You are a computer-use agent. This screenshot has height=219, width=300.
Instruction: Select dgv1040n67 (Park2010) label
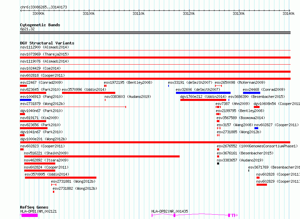coord(41,111)
